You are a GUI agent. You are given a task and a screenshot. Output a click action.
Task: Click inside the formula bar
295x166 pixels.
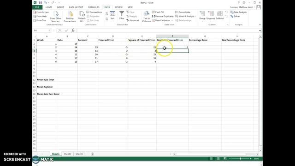coord(167,30)
